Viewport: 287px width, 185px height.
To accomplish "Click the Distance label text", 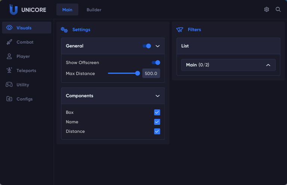I will 75,132.
